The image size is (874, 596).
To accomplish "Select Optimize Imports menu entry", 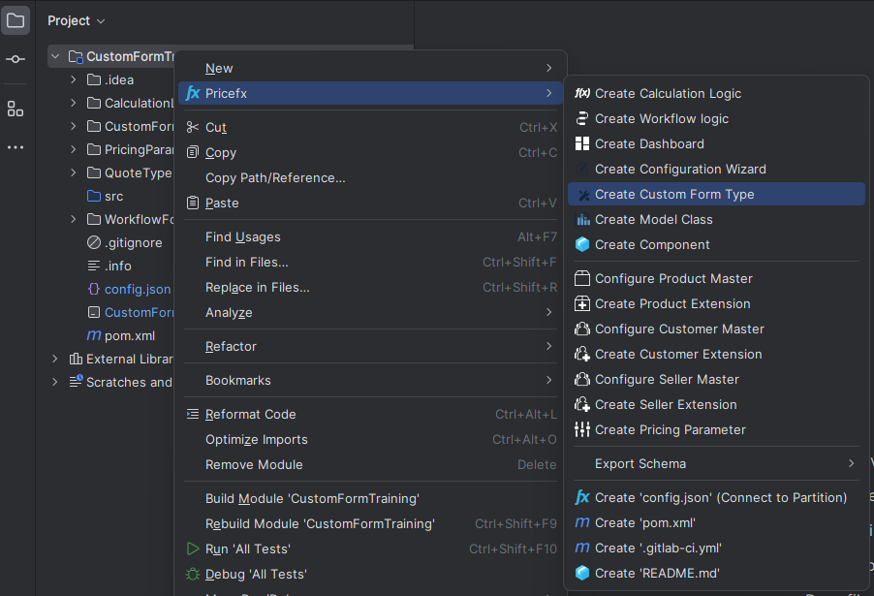I will click(x=370, y=439).
